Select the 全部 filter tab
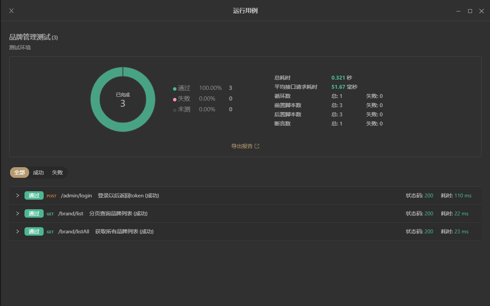This screenshot has height=306, width=490. [x=19, y=173]
